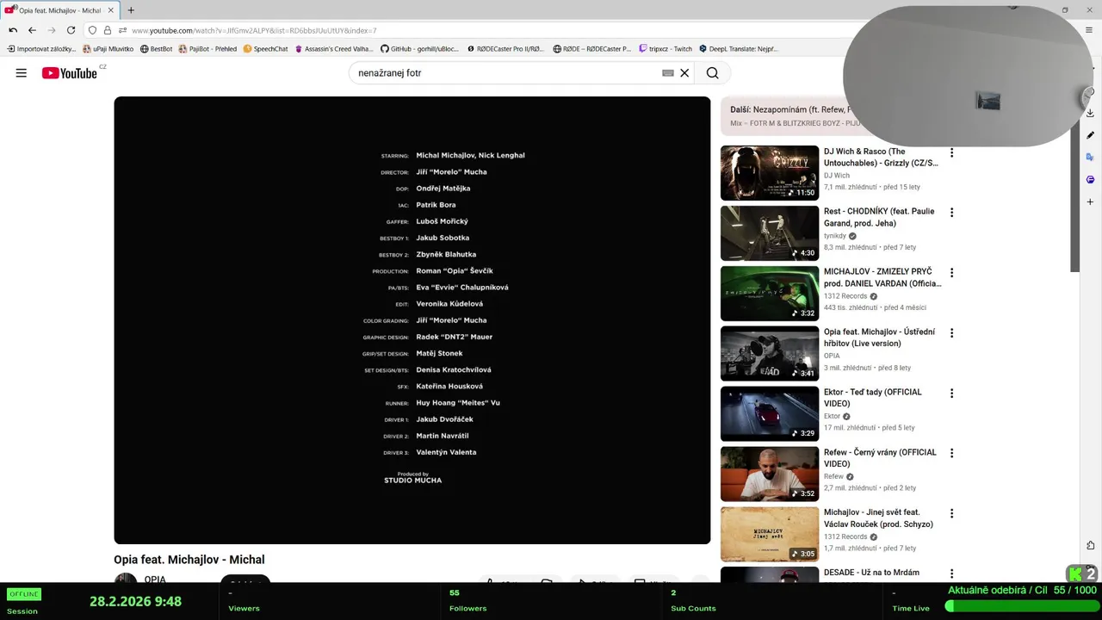The image size is (1102, 620).
Task: Open Ústřední hřbitov Live version thumbnail
Action: tap(770, 354)
